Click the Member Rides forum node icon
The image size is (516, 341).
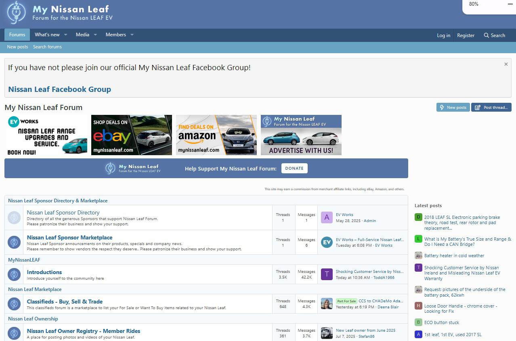pyautogui.click(x=14, y=333)
